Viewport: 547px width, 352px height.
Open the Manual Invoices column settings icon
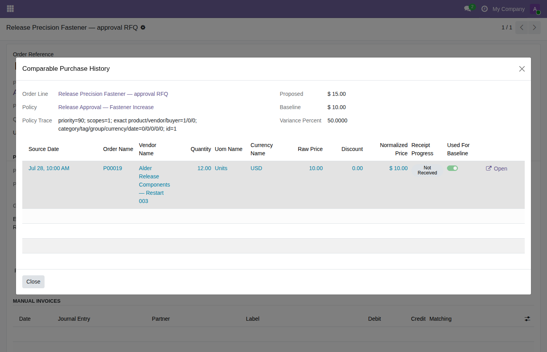[x=527, y=319]
